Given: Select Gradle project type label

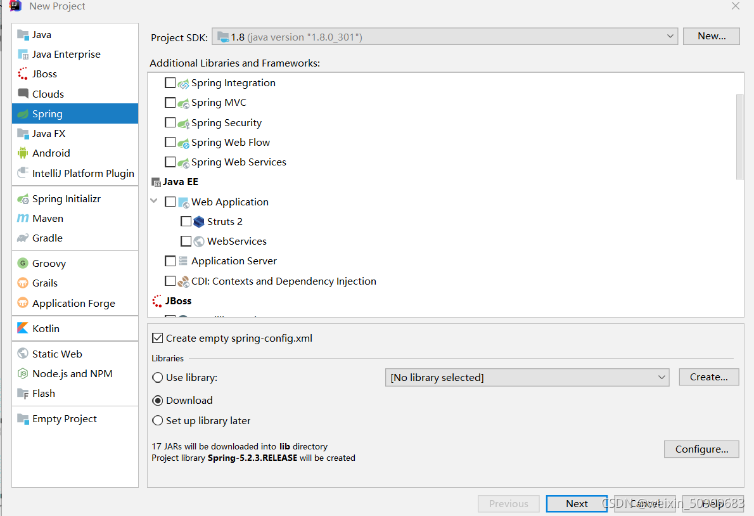Looking at the screenshot, I should (x=47, y=238).
